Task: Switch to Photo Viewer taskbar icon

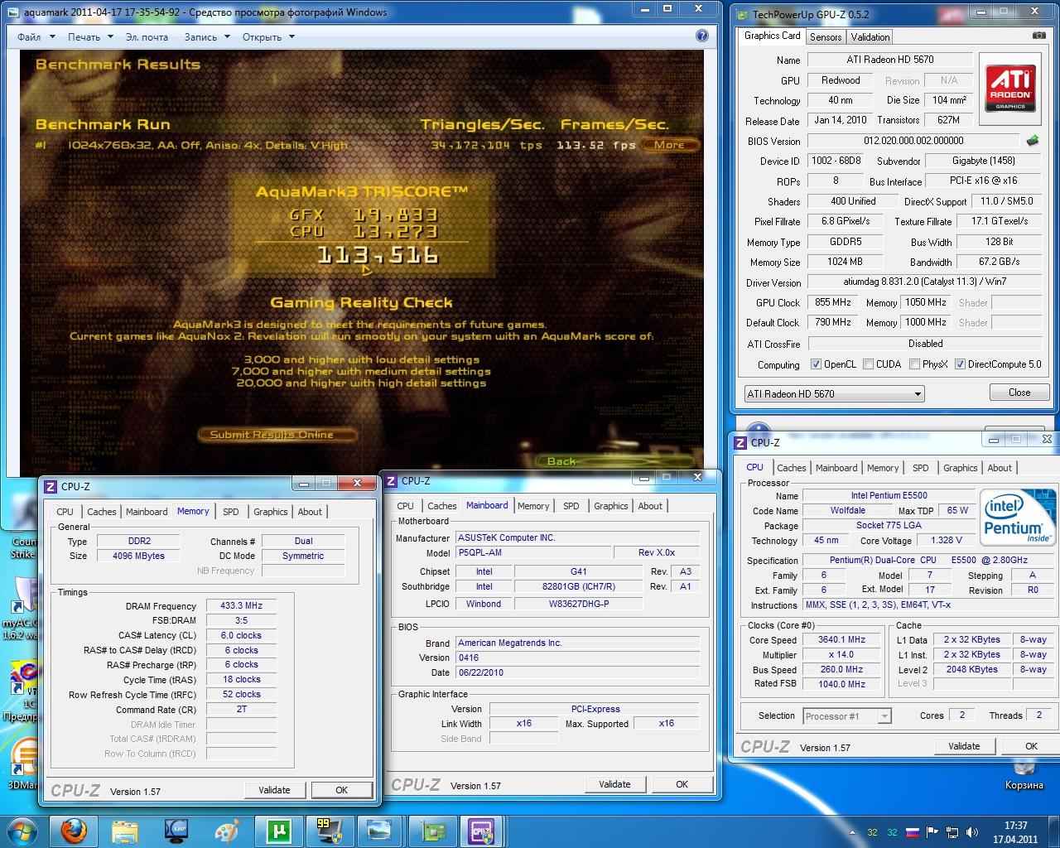Action: tap(379, 831)
